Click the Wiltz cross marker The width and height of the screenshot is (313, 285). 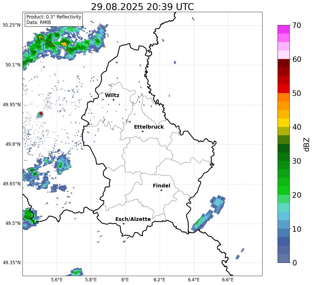(x=113, y=100)
